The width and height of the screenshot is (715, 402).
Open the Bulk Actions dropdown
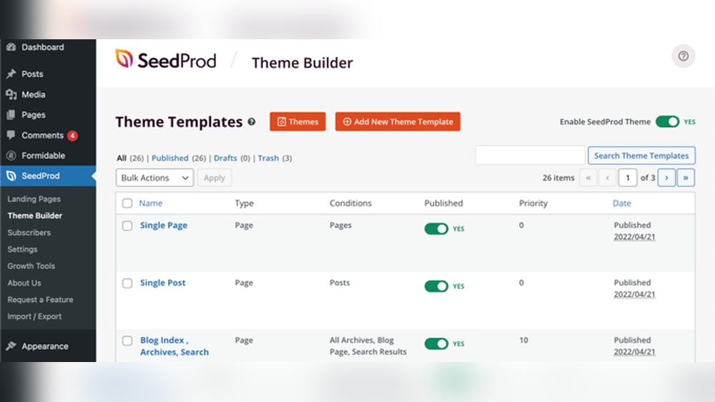(154, 178)
